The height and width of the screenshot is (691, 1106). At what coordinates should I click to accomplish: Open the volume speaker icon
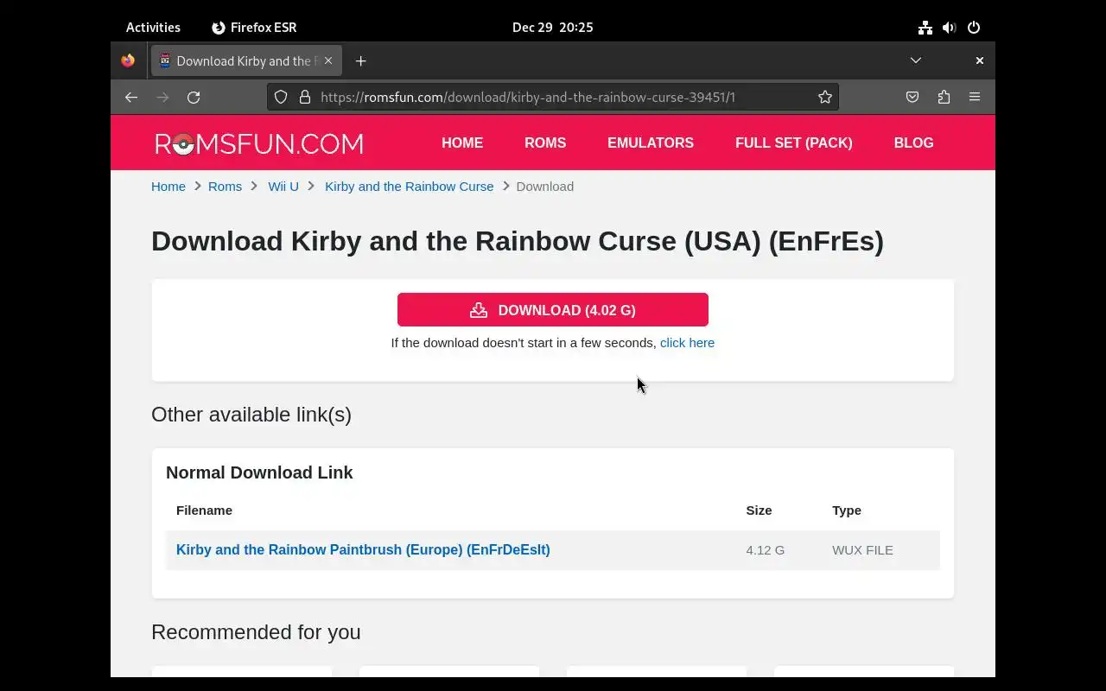[x=950, y=28]
